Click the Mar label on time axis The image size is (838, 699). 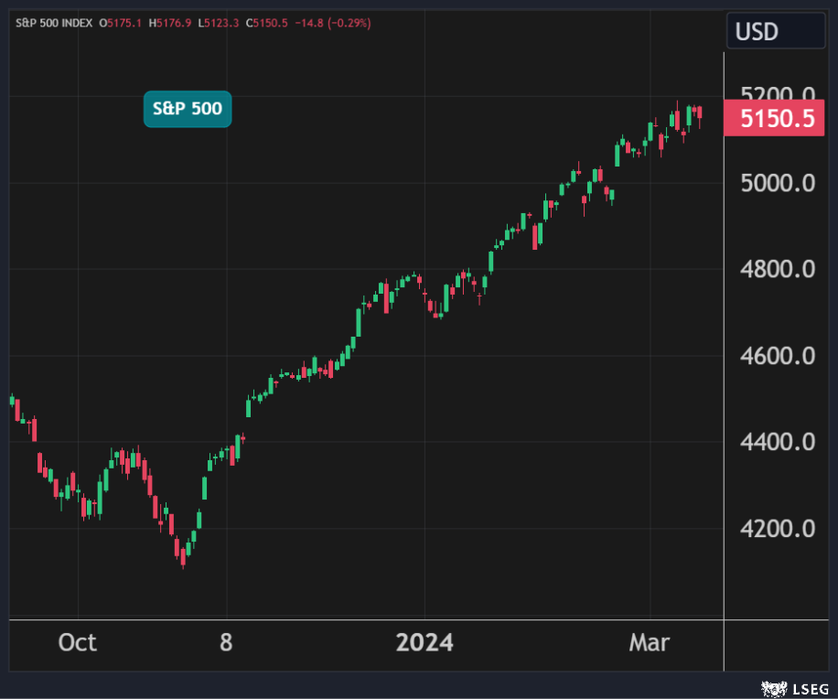pyautogui.click(x=650, y=643)
